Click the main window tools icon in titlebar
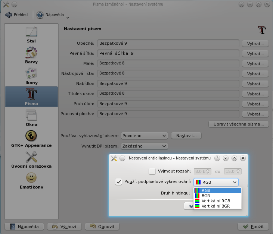The image size is (273, 234). click(6, 4)
